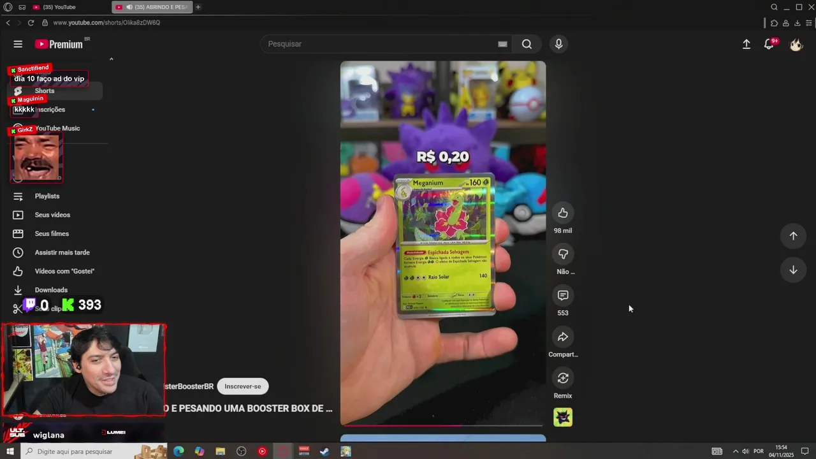Open a new browser tab

(x=198, y=7)
